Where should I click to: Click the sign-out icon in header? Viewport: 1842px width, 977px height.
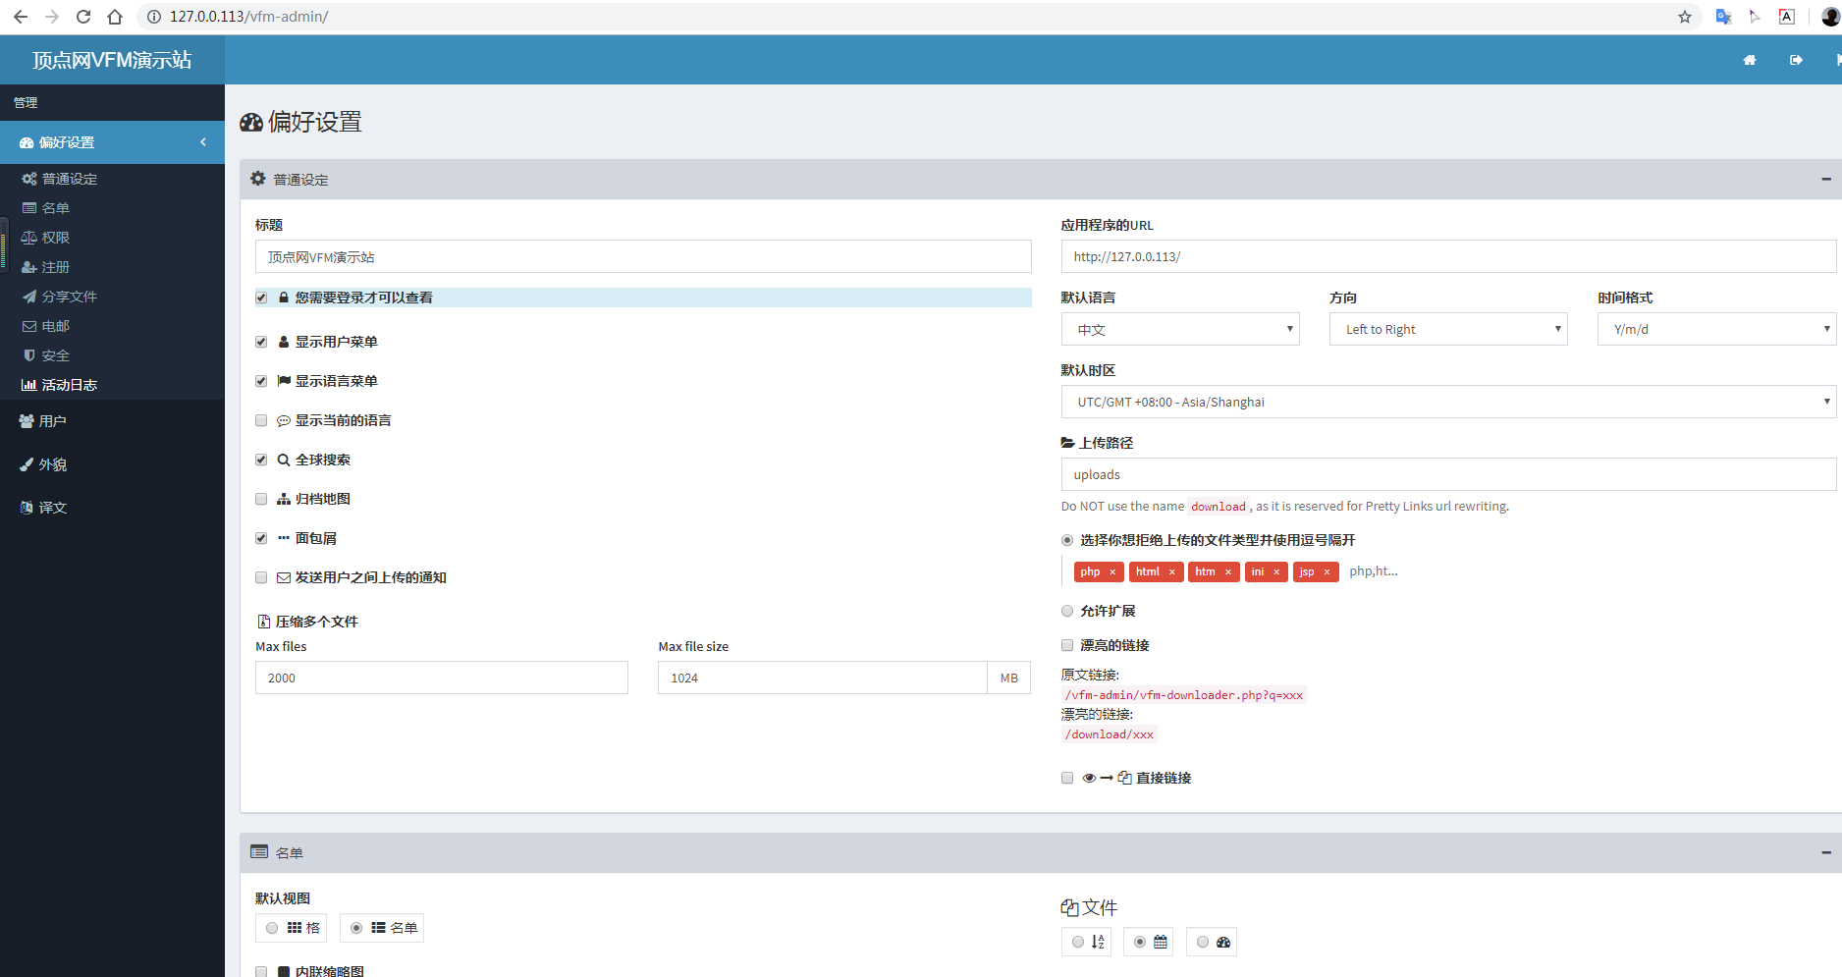pyautogui.click(x=1796, y=60)
